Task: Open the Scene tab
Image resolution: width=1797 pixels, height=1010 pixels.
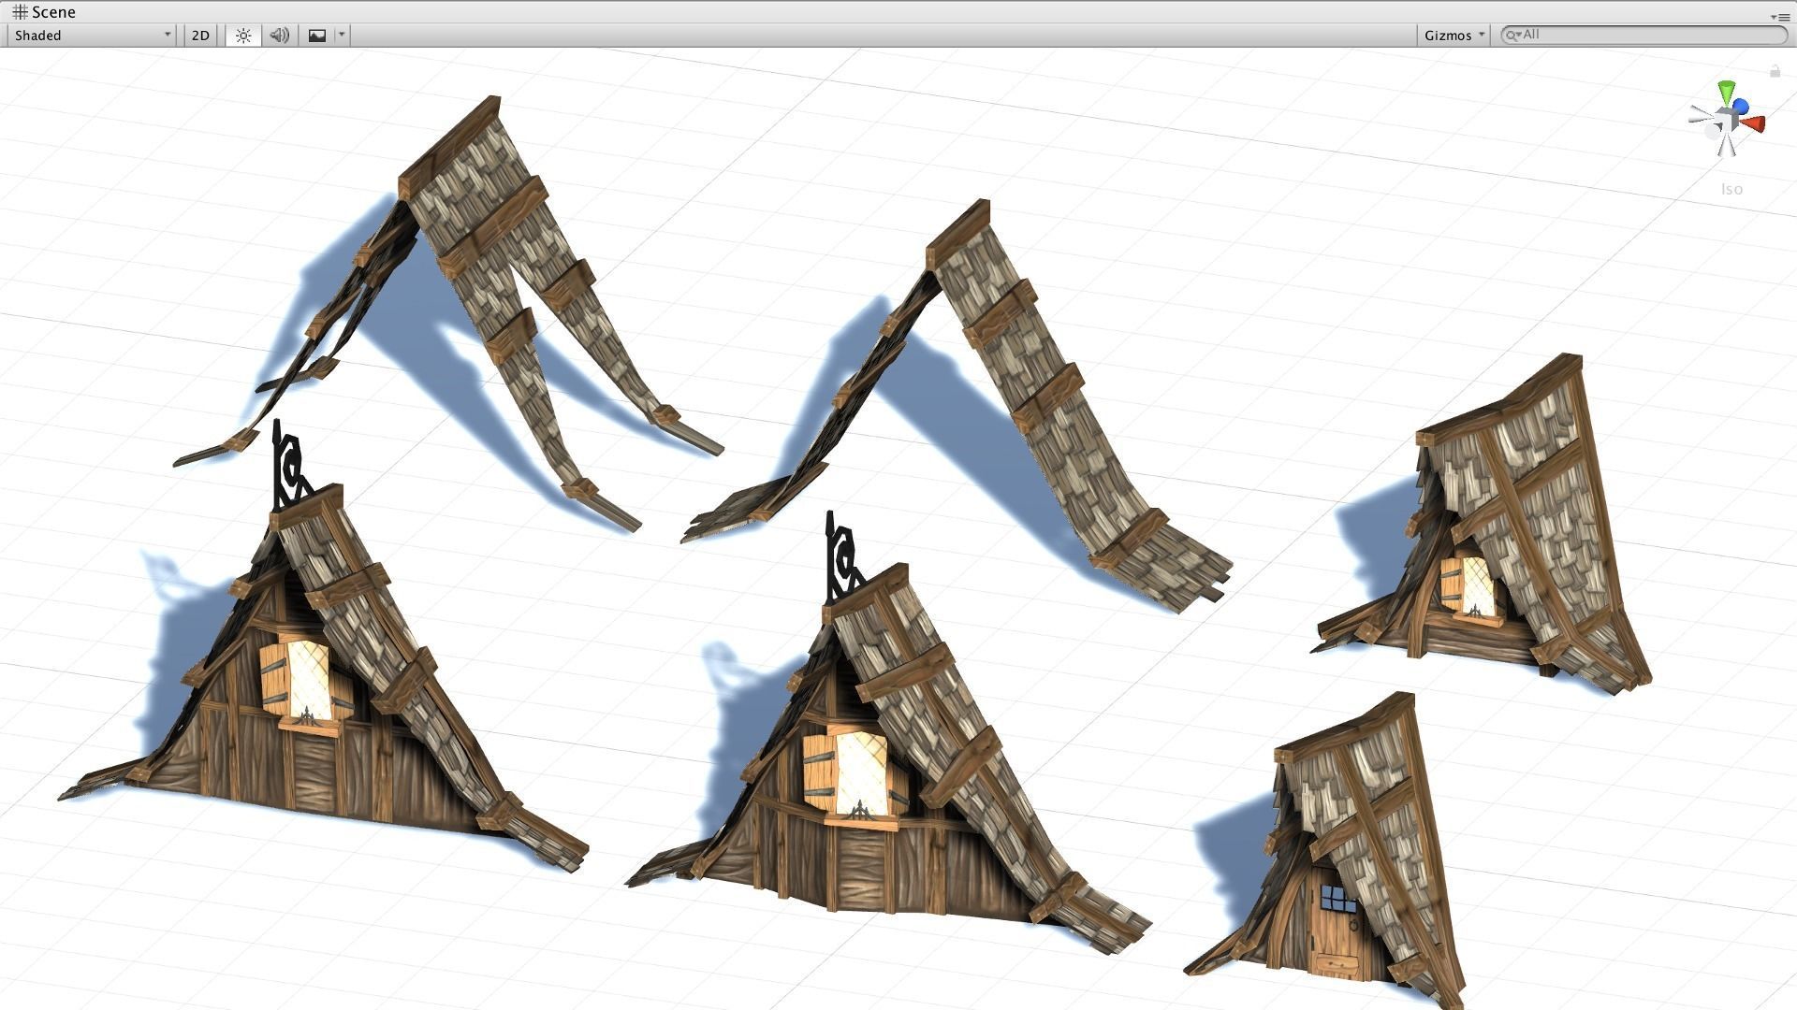Action: pos(44,12)
